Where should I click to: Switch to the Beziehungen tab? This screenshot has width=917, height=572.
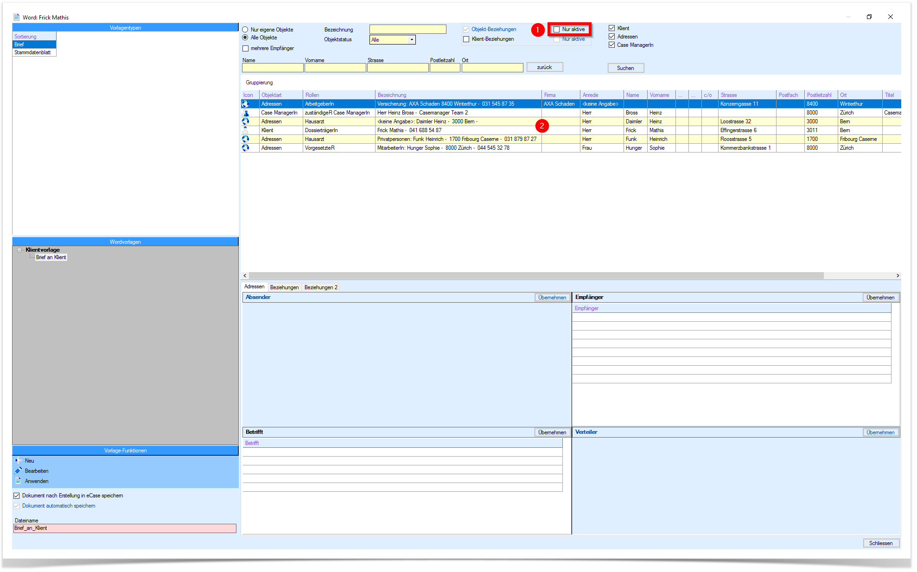(284, 287)
